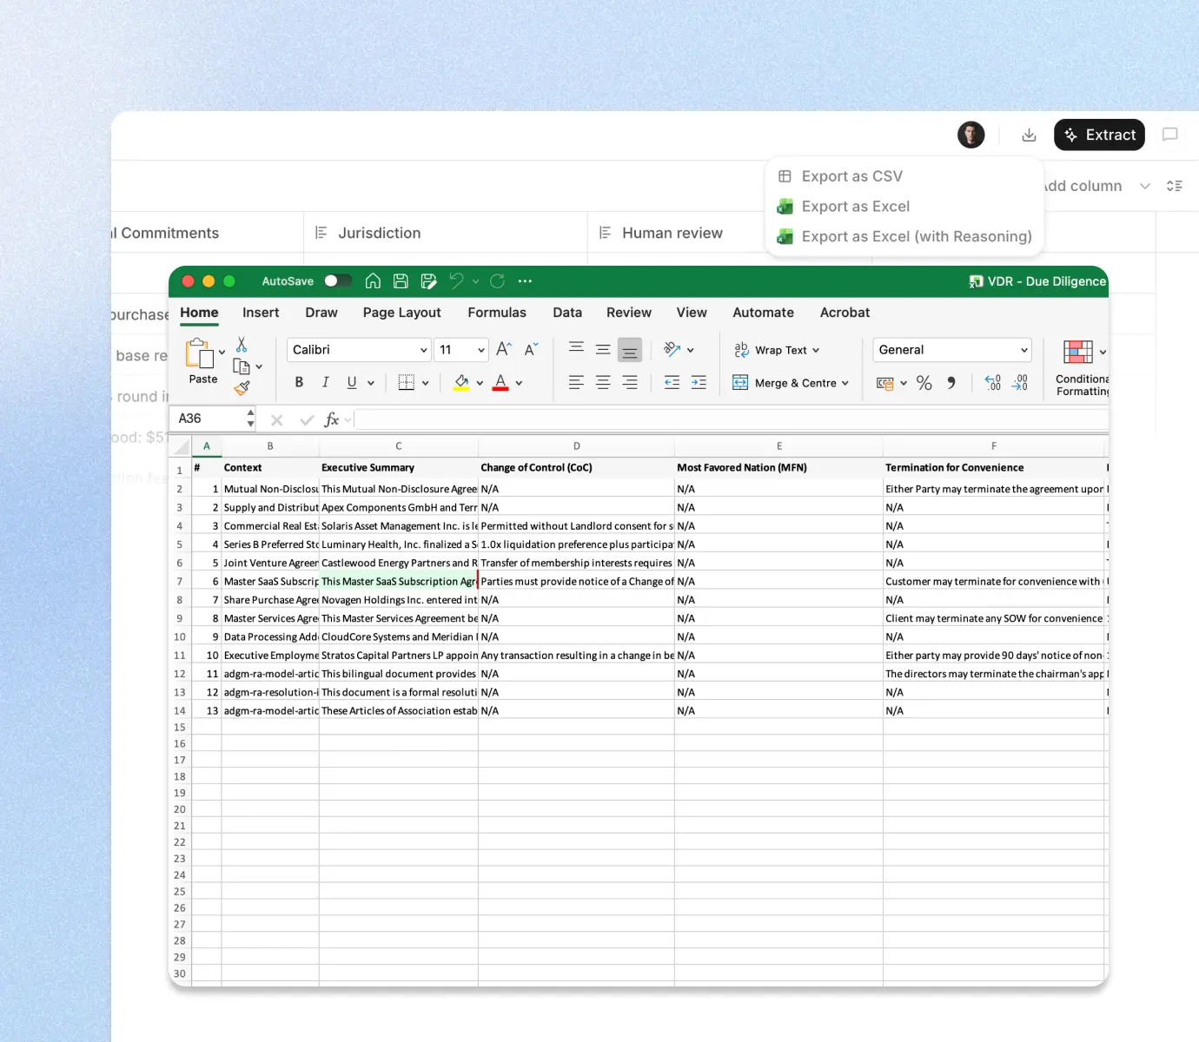This screenshot has height=1042, width=1199.
Task: Click the Center horizontal alignment icon
Action: (x=603, y=382)
